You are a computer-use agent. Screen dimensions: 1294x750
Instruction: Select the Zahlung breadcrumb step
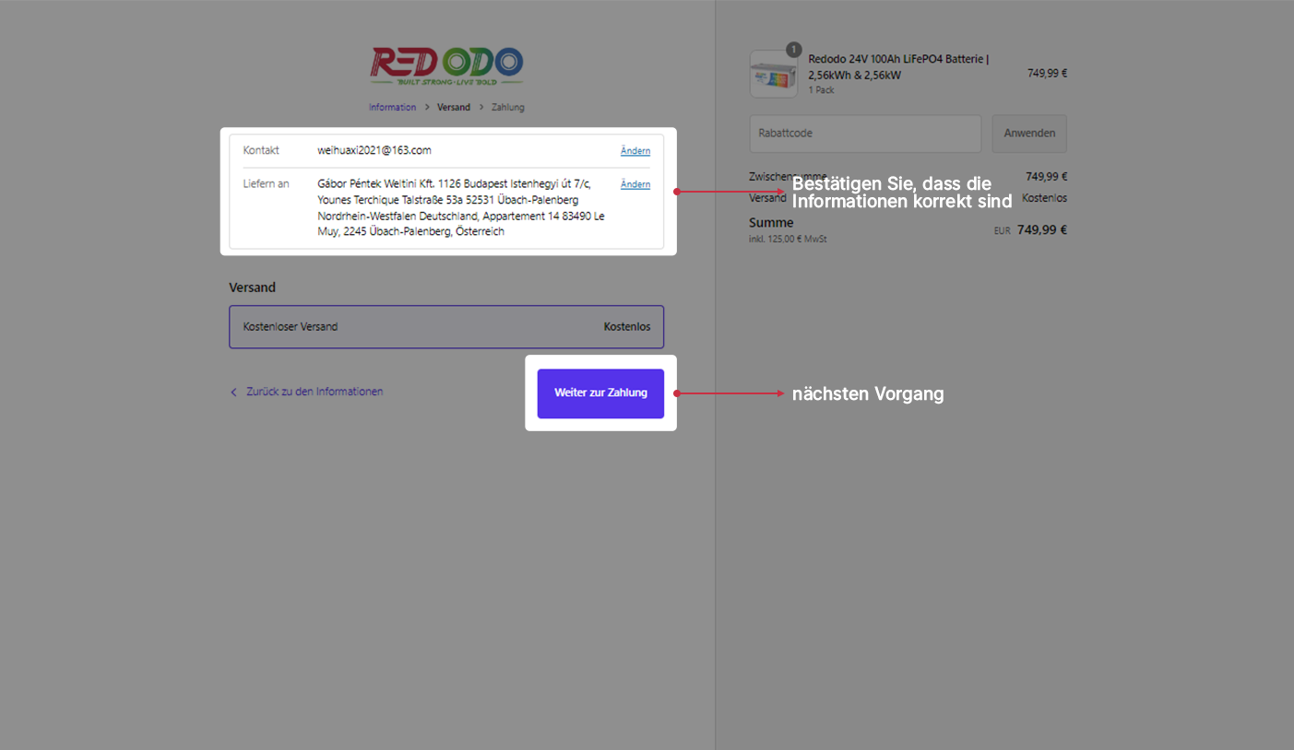507,107
